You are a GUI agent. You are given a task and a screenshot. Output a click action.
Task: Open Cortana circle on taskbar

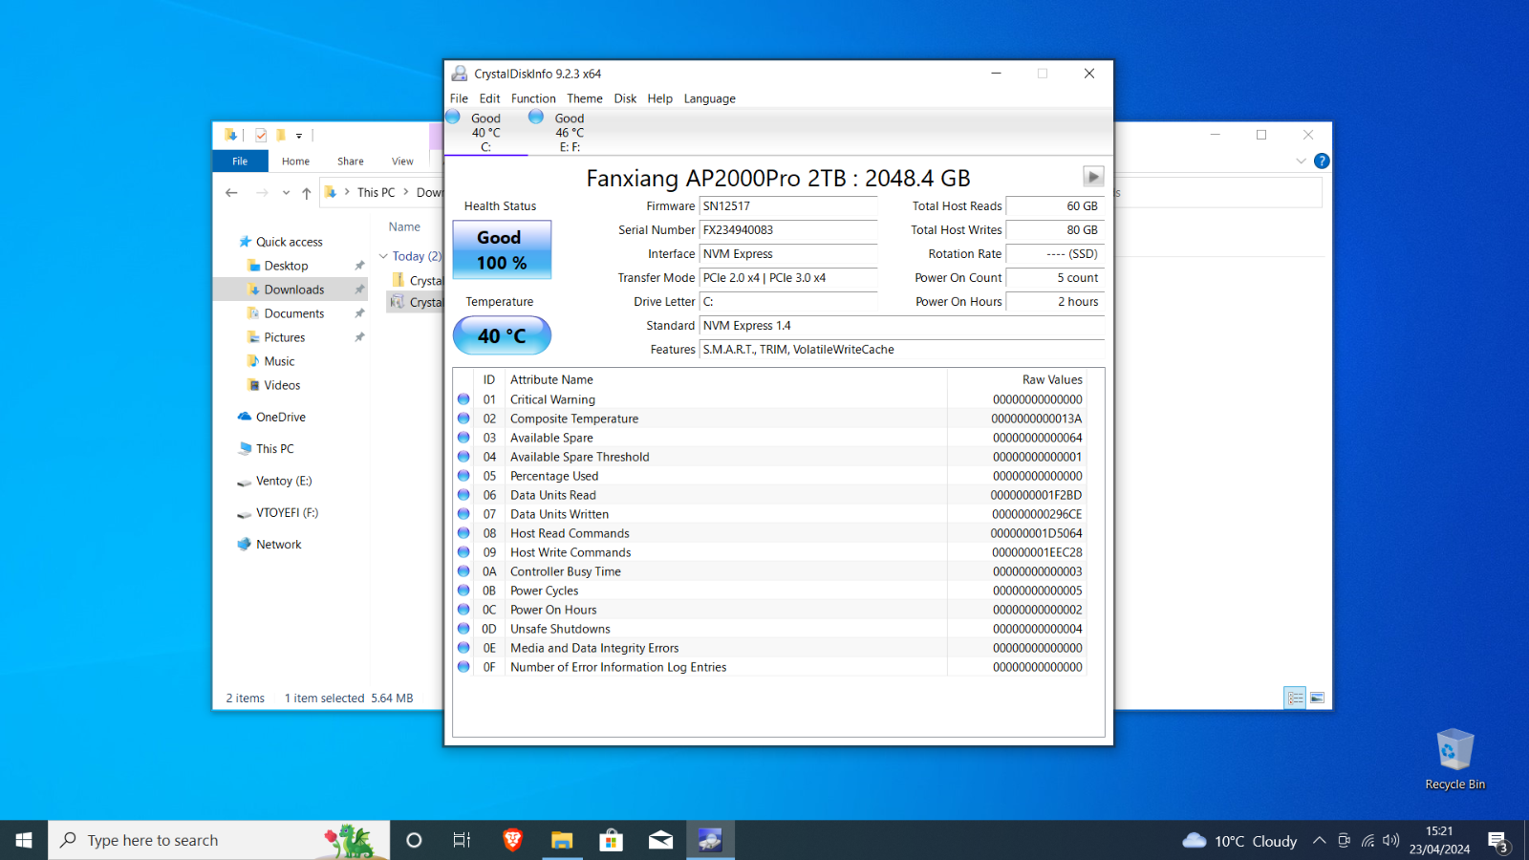[414, 840]
